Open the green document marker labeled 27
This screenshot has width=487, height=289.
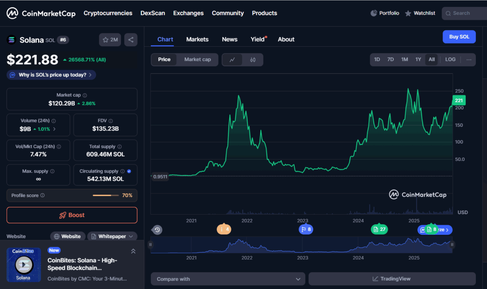tap(379, 229)
